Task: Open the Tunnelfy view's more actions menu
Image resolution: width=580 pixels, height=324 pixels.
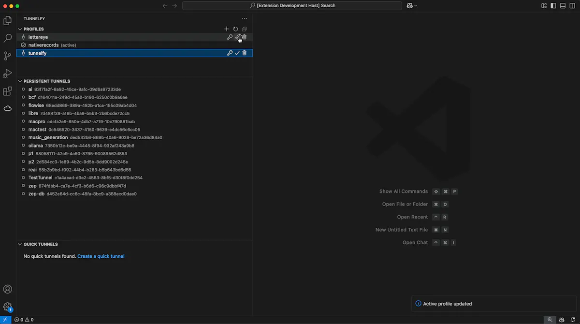Action: (245, 18)
